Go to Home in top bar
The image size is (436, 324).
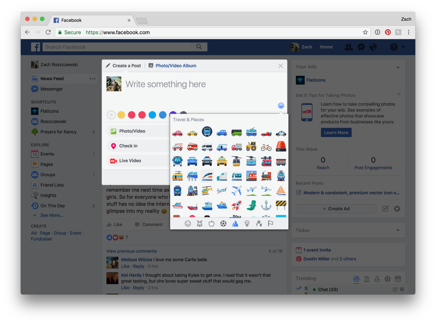326,47
